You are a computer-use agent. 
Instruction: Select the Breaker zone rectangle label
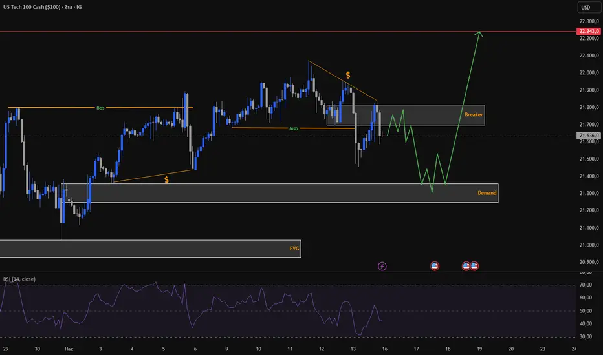(474, 114)
